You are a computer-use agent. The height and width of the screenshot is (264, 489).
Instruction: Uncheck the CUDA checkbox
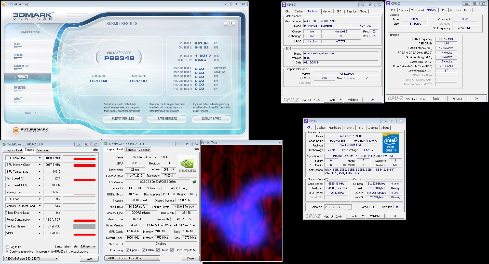[x=144, y=250]
